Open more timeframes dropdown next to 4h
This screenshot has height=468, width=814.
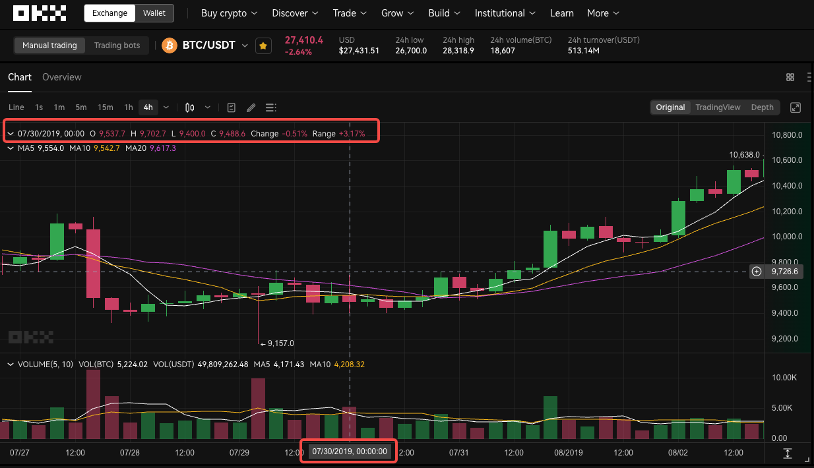point(166,107)
